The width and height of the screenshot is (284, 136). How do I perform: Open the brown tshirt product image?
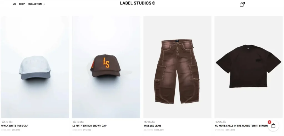248,67
